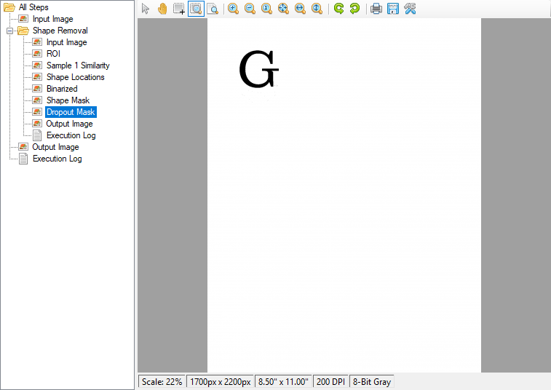
Task: Click the zoom in icon
Action: [x=233, y=9]
